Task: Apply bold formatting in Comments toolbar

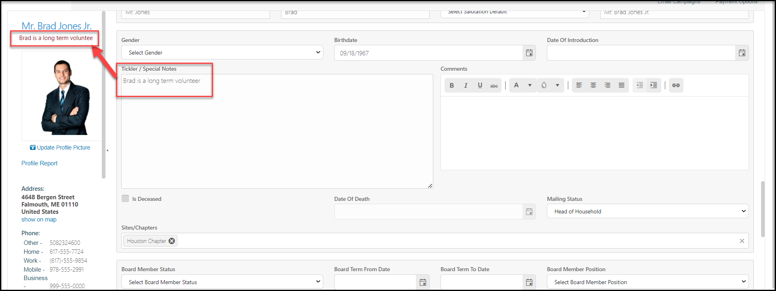Action: (x=452, y=85)
